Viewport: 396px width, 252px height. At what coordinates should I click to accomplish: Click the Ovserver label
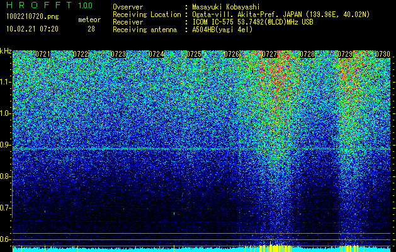(x=128, y=7)
